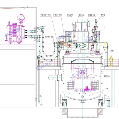Select the 侧挂立柱 annotation text
The width and height of the screenshot is (119, 119).
(x=81, y=15)
